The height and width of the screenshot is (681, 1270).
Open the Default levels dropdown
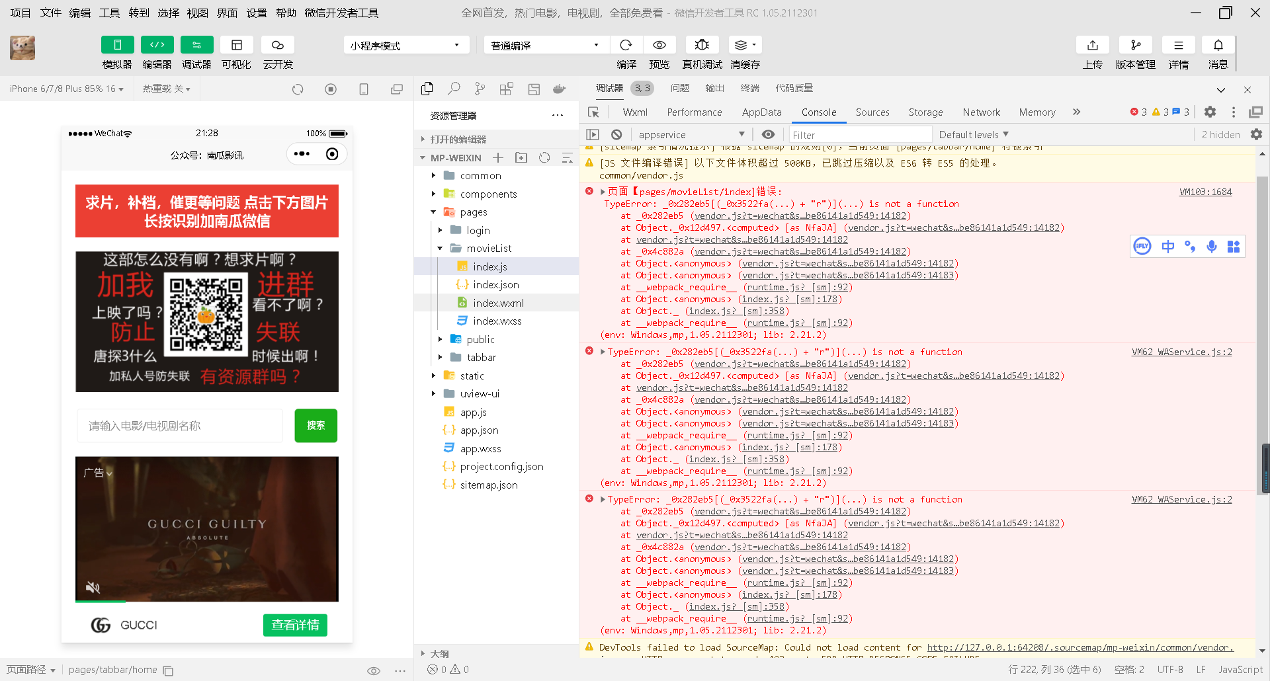click(x=974, y=134)
